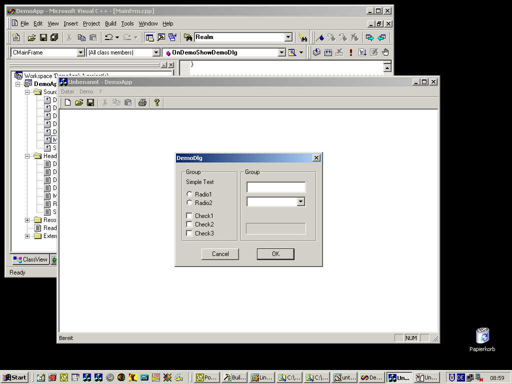This screenshot has height=384, width=512.
Task: Open the Build menu
Action: tap(110, 23)
